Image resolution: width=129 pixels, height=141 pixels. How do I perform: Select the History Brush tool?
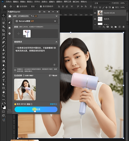[3, 54]
